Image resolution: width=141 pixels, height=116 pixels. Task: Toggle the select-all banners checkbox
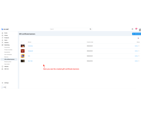(21, 42)
